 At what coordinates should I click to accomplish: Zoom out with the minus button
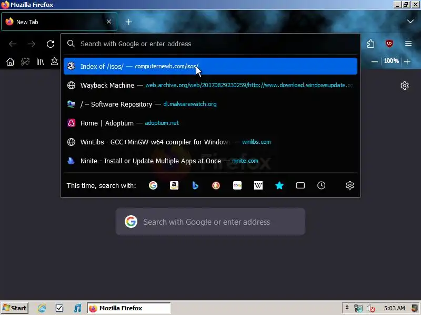tap(375, 61)
